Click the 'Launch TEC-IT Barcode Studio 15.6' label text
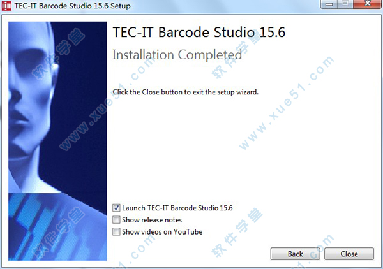Screen dimensions: 383x269 pyautogui.click(x=177, y=208)
